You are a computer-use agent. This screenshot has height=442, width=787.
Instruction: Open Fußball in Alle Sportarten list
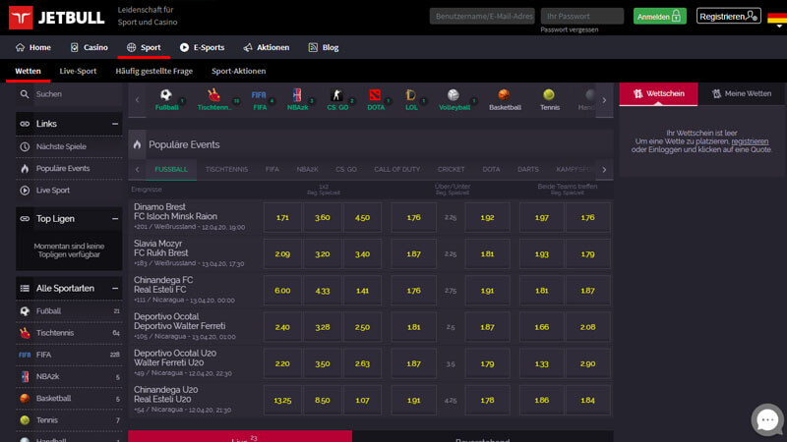click(69, 311)
